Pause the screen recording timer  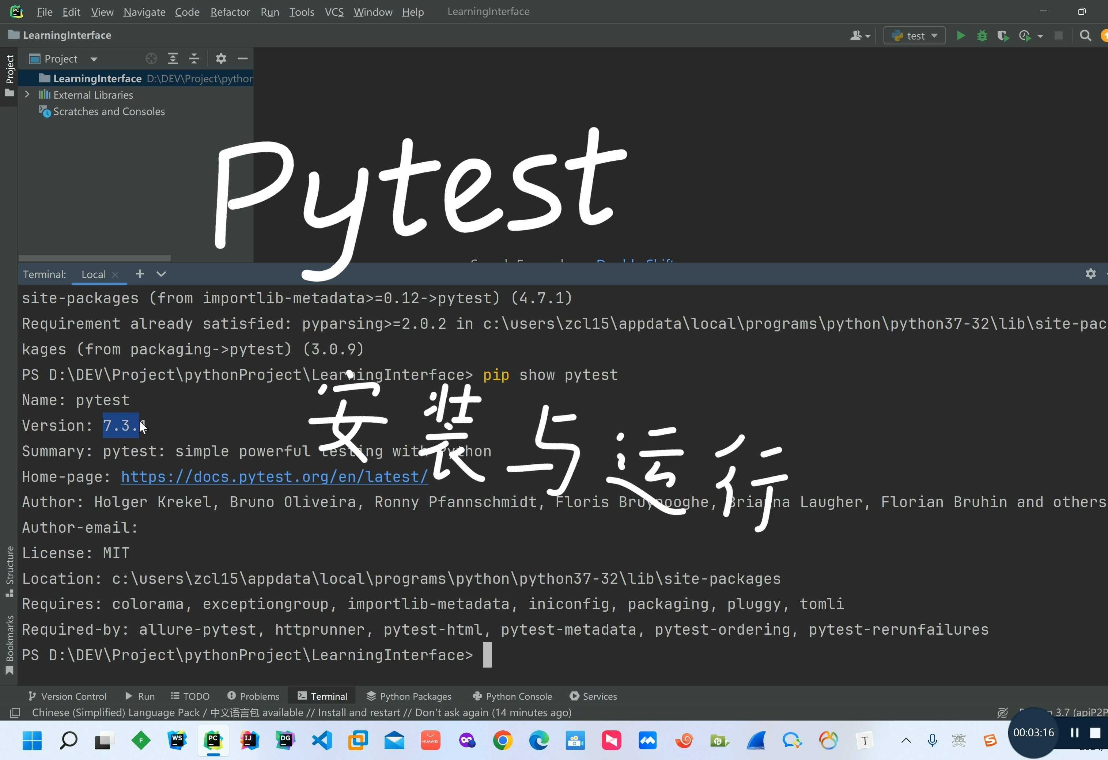[1075, 733]
